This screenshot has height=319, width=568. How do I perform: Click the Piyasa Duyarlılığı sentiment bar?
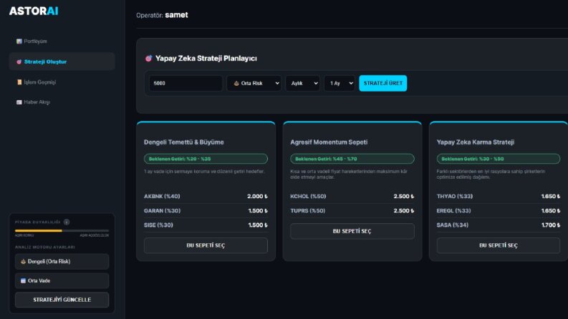62,230
